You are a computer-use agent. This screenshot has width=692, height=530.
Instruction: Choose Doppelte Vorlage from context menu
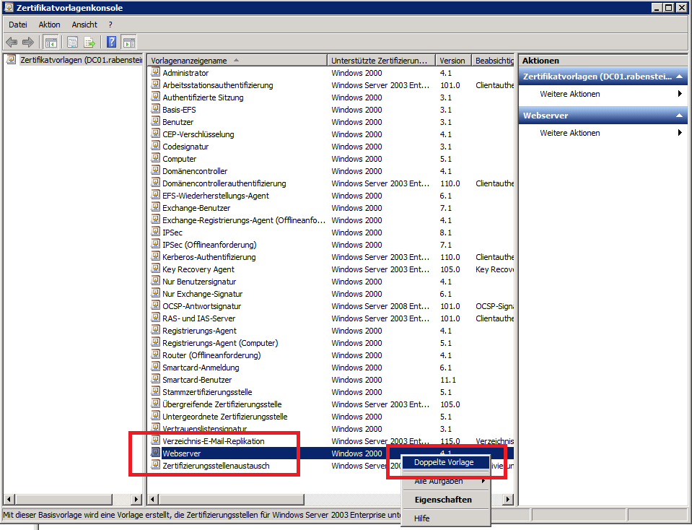444,462
